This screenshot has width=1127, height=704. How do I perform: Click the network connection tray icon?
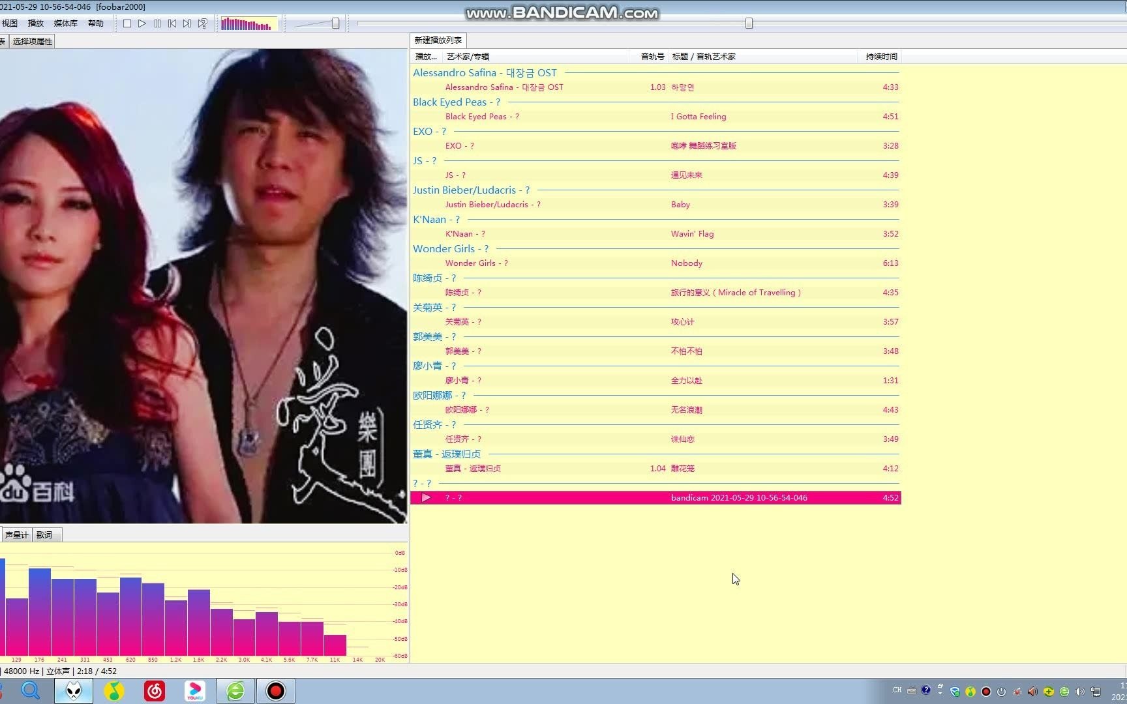(1096, 692)
